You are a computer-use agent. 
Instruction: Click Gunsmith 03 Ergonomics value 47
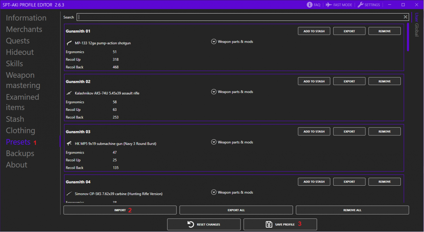click(115, 153)
